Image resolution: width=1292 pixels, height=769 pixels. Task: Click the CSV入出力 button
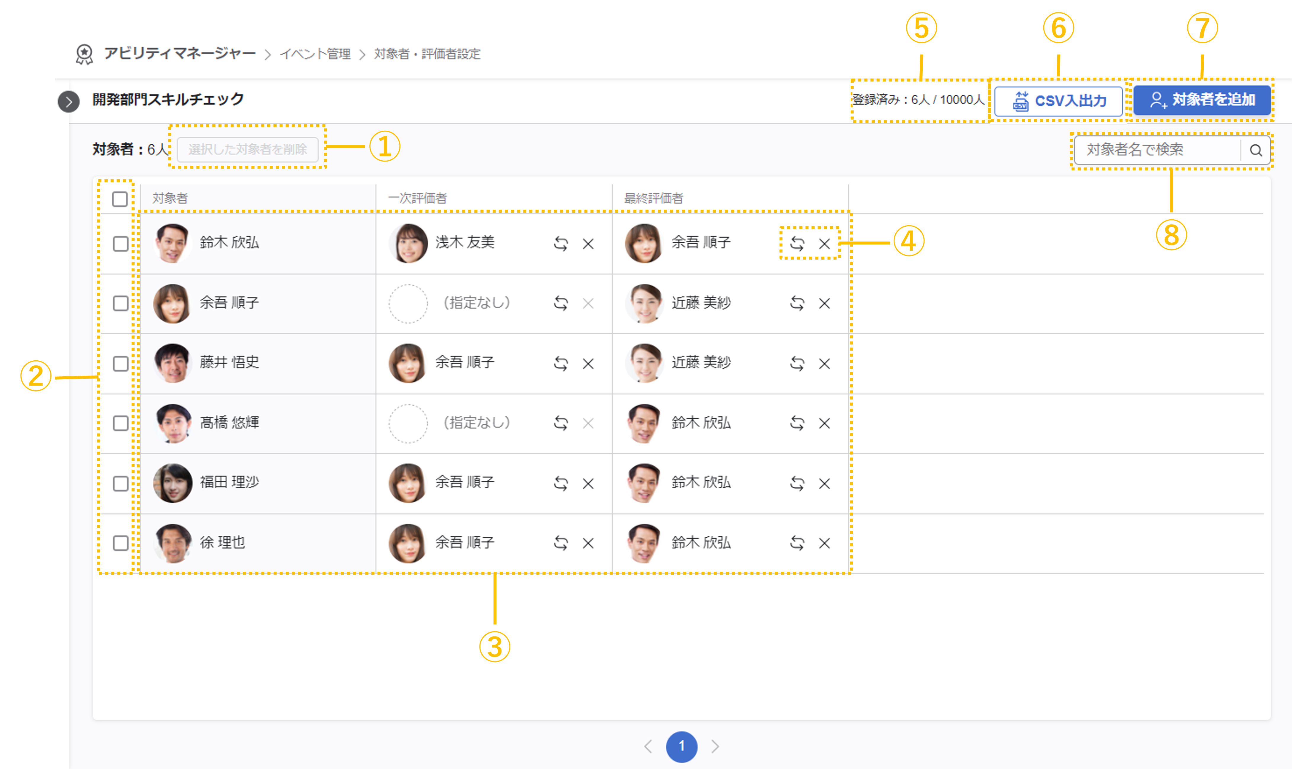(x=1058, y=101)
